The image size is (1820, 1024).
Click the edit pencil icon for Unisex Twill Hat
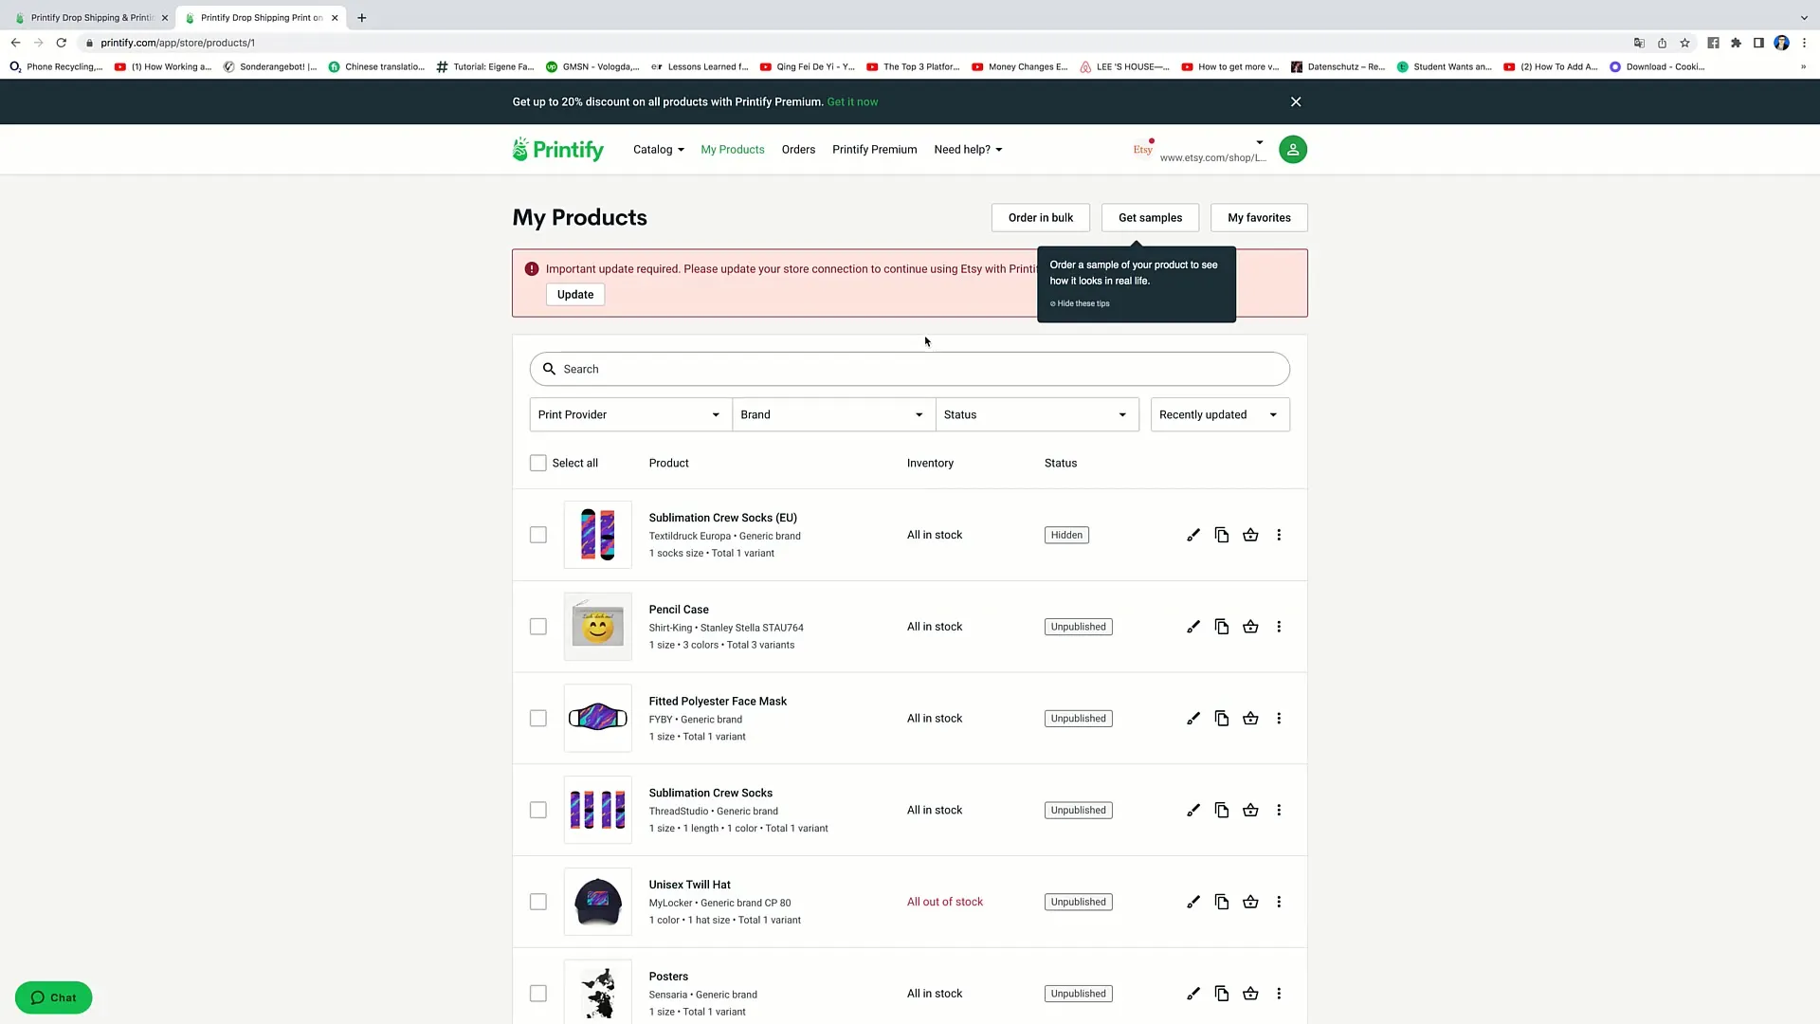point(1193,902)
